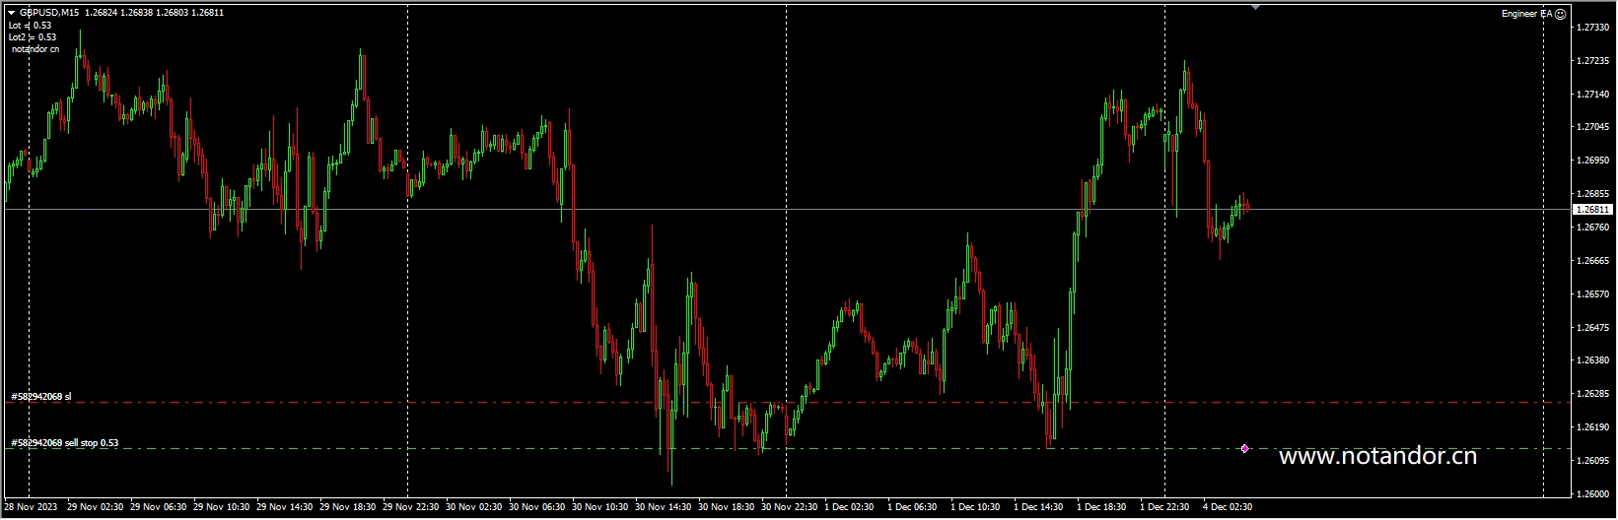Select the #582942069 sell stop 0.53 label
The height and width of the screenshot is (520, 1618).
tap(65, 443)
